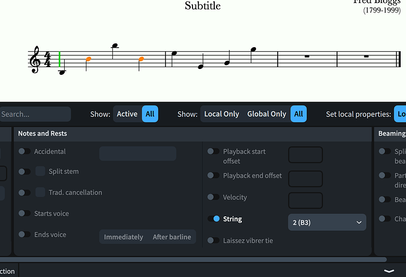Open the String dropdown showing 2 (B3)

click(327, 222)
